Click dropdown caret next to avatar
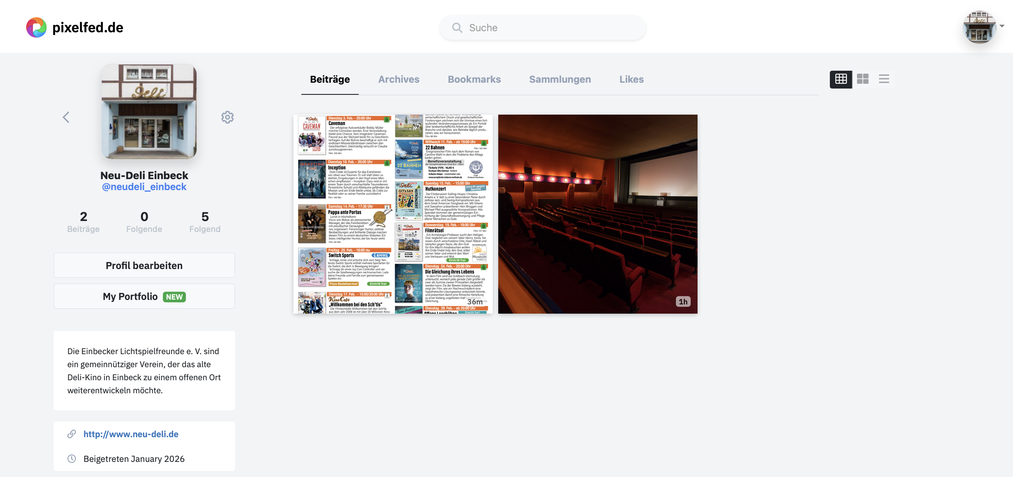Image resolution: width=1013 pixels, height=477 pixels. (1002, 26)
